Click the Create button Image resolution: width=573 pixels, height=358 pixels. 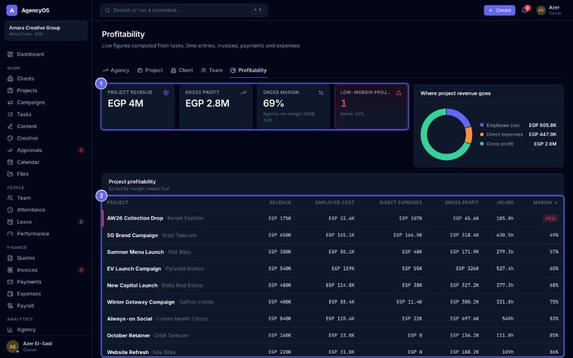pyautogui.click(x=499, y=10)
